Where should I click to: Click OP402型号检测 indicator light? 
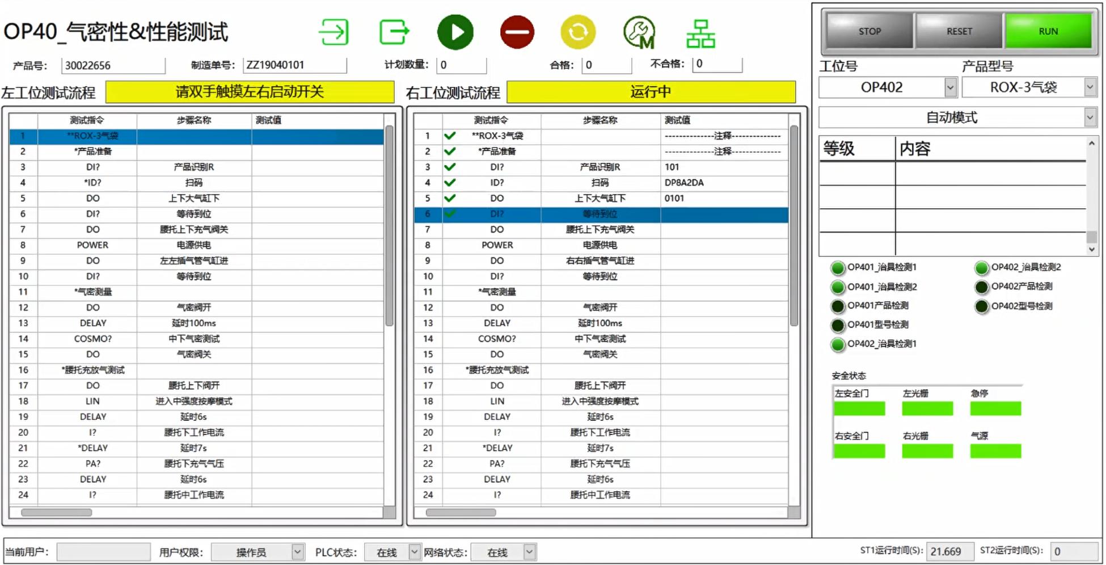[x=982, y=306]
